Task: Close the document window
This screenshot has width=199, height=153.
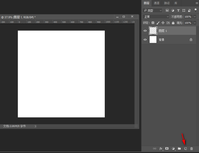Action: click(x=132, y=17)
